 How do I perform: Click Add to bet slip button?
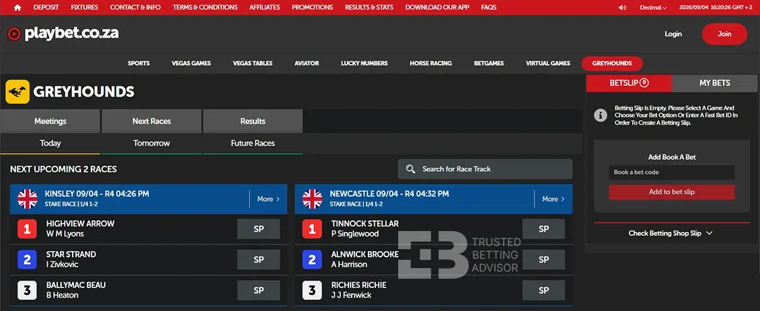tap(672, 192)
